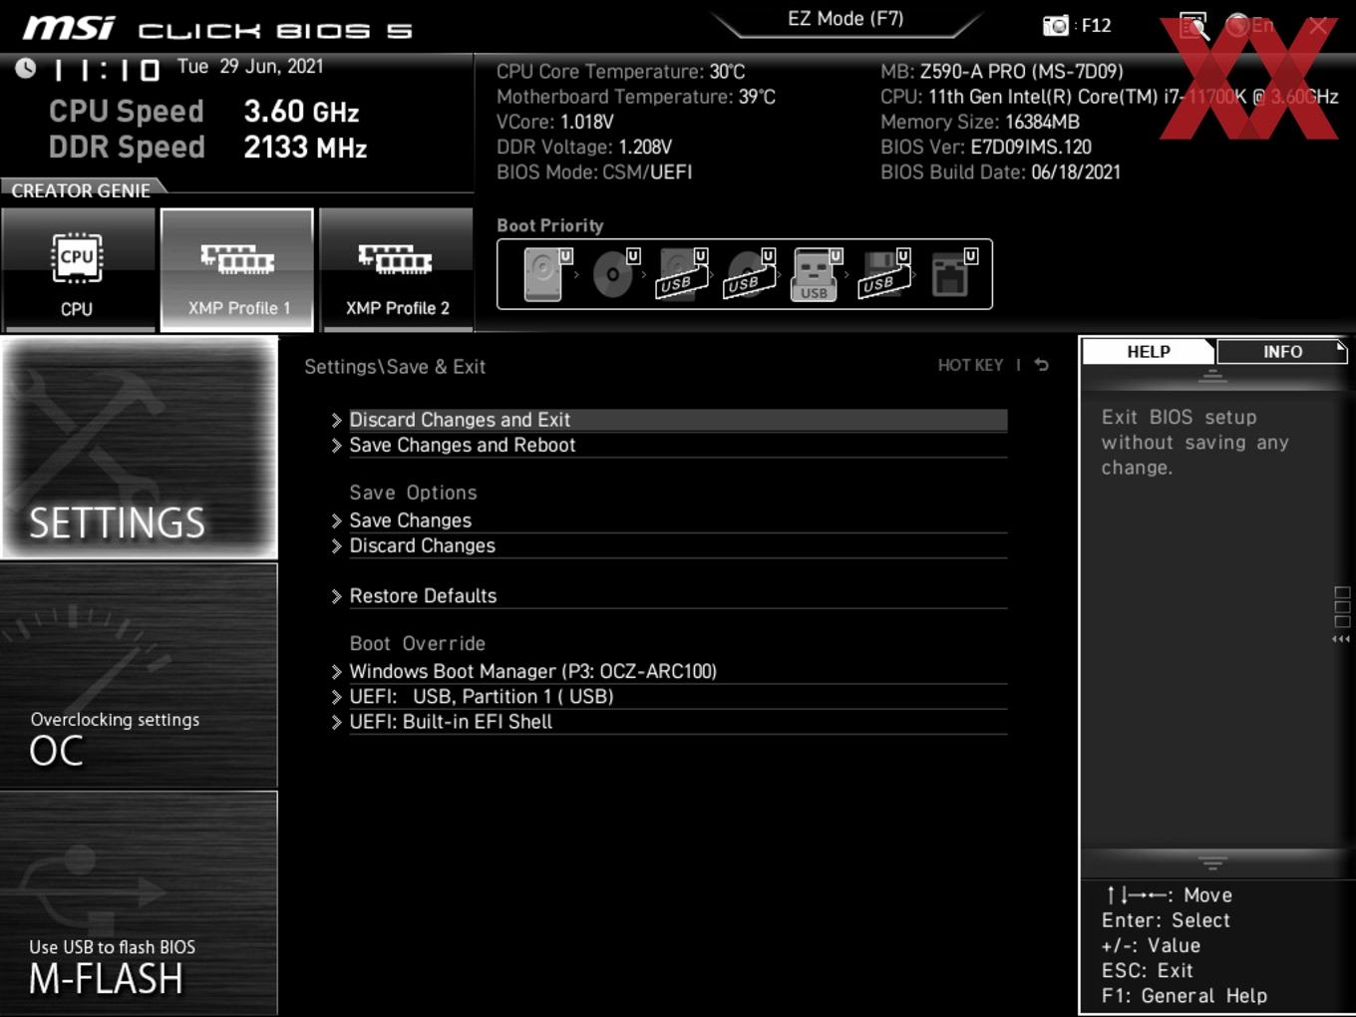Toggle XMP Profile 1
Image resolution: width=1356 pixels, height=1017 pixels.
click(237, 269)
